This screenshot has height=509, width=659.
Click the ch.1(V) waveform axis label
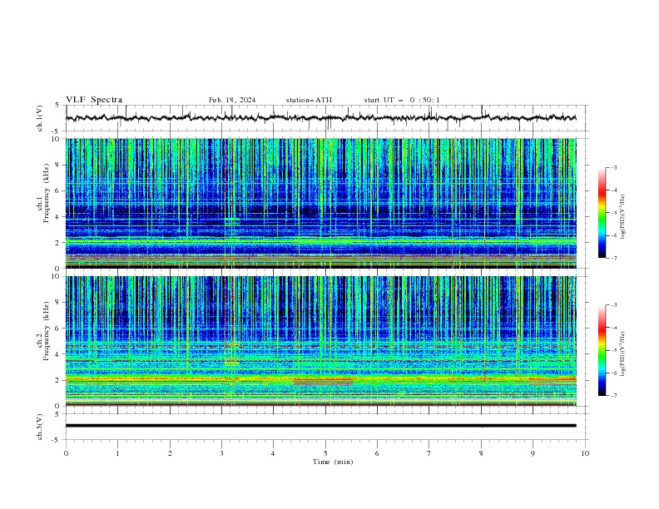40,118
